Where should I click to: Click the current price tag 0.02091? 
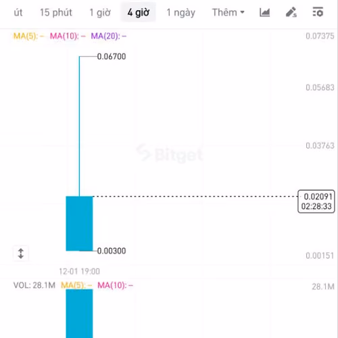click(316, 201)
